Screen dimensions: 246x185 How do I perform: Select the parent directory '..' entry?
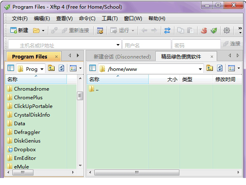tap(94, 89)
